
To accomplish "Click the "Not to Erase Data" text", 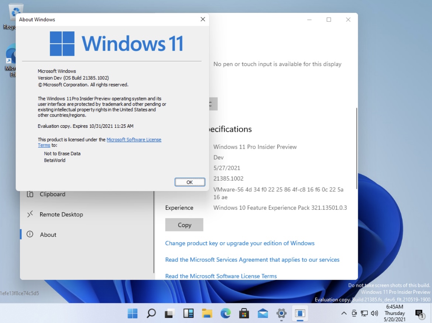I will pos(62,154).
